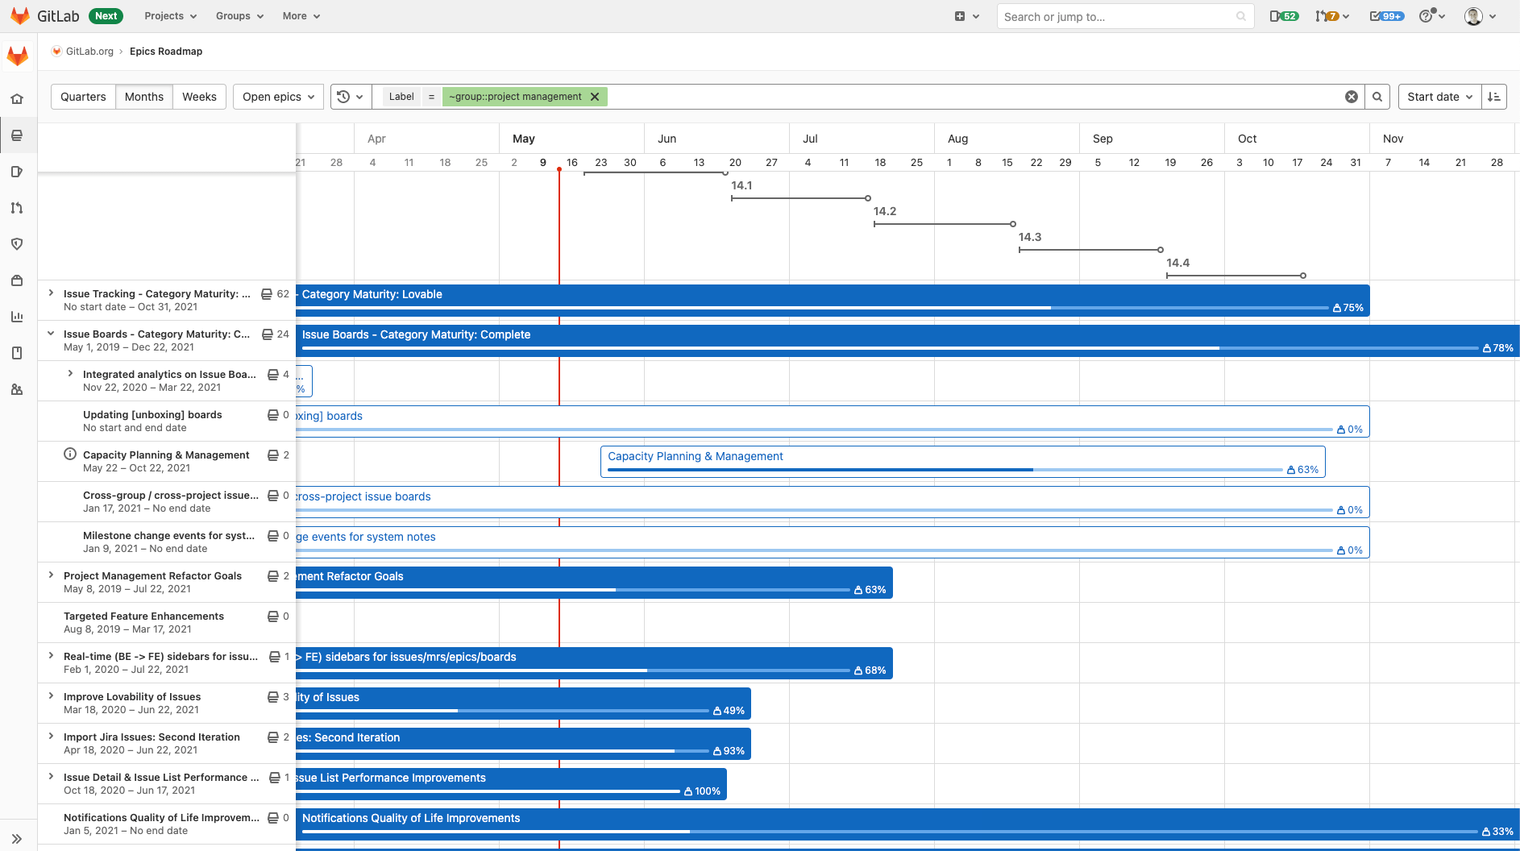Viewport: 1520px width, 851px height.
Task: Open the Groups menu
Action: click(x=239, y=16)
